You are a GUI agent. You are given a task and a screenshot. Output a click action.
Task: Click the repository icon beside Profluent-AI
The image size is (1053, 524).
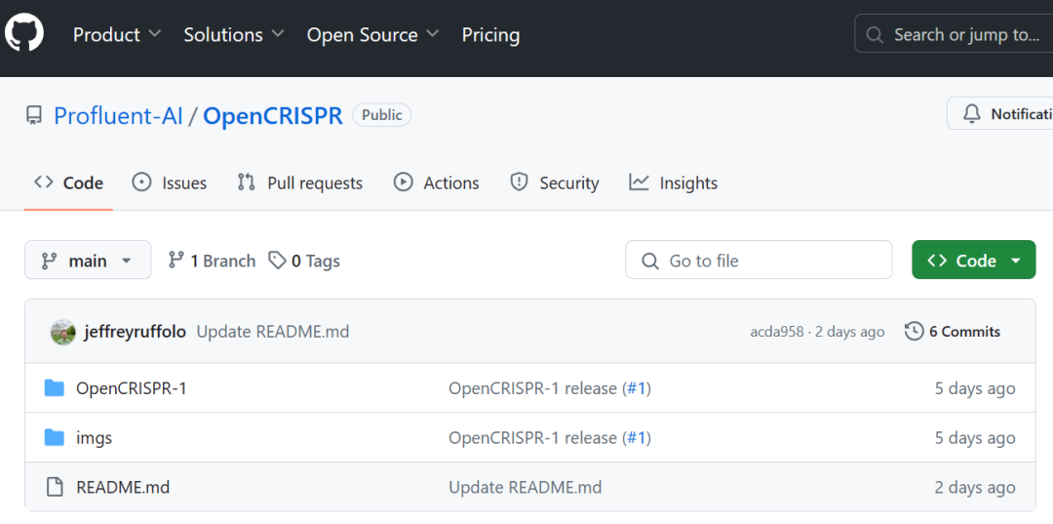[x=34, y=116]
